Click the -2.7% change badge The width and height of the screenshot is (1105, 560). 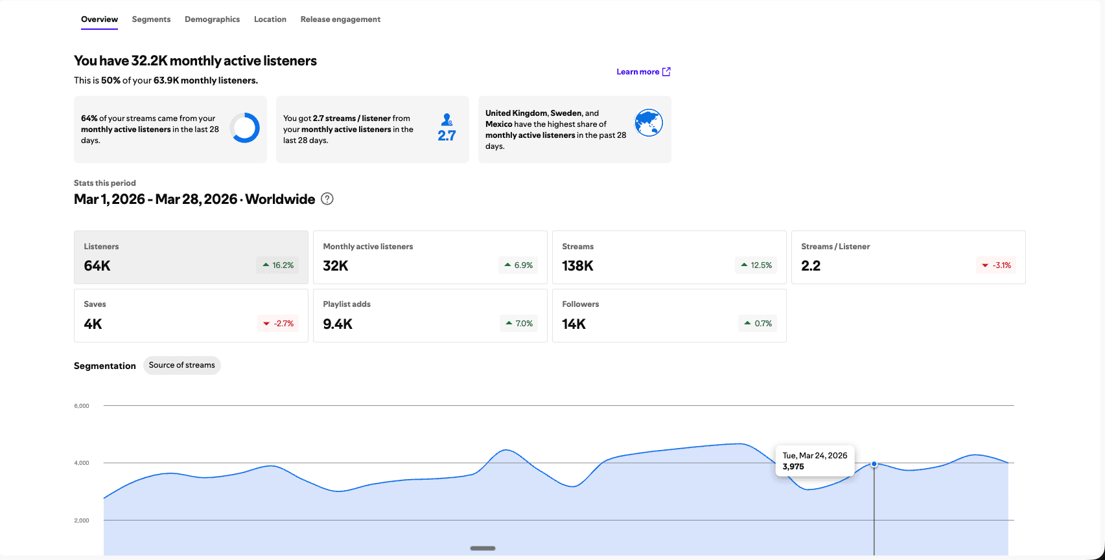278,323
